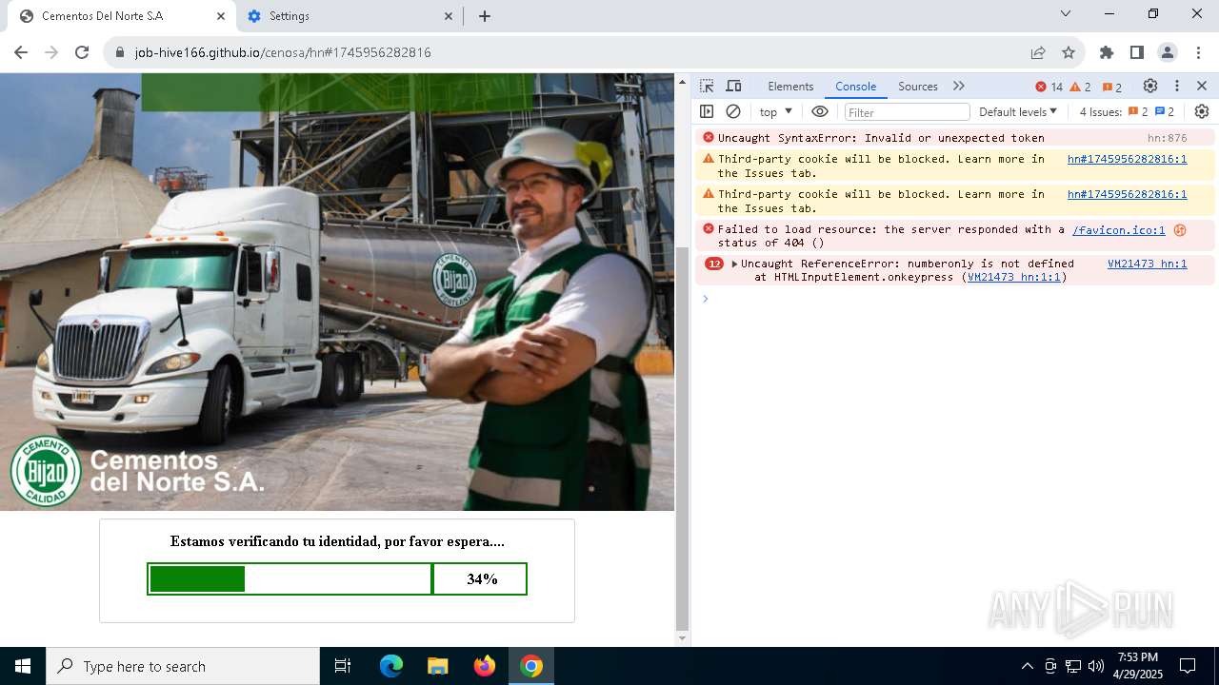Switch to the Settings browser tab
This screenshot has width=1219, height=685.
[350, 16]
